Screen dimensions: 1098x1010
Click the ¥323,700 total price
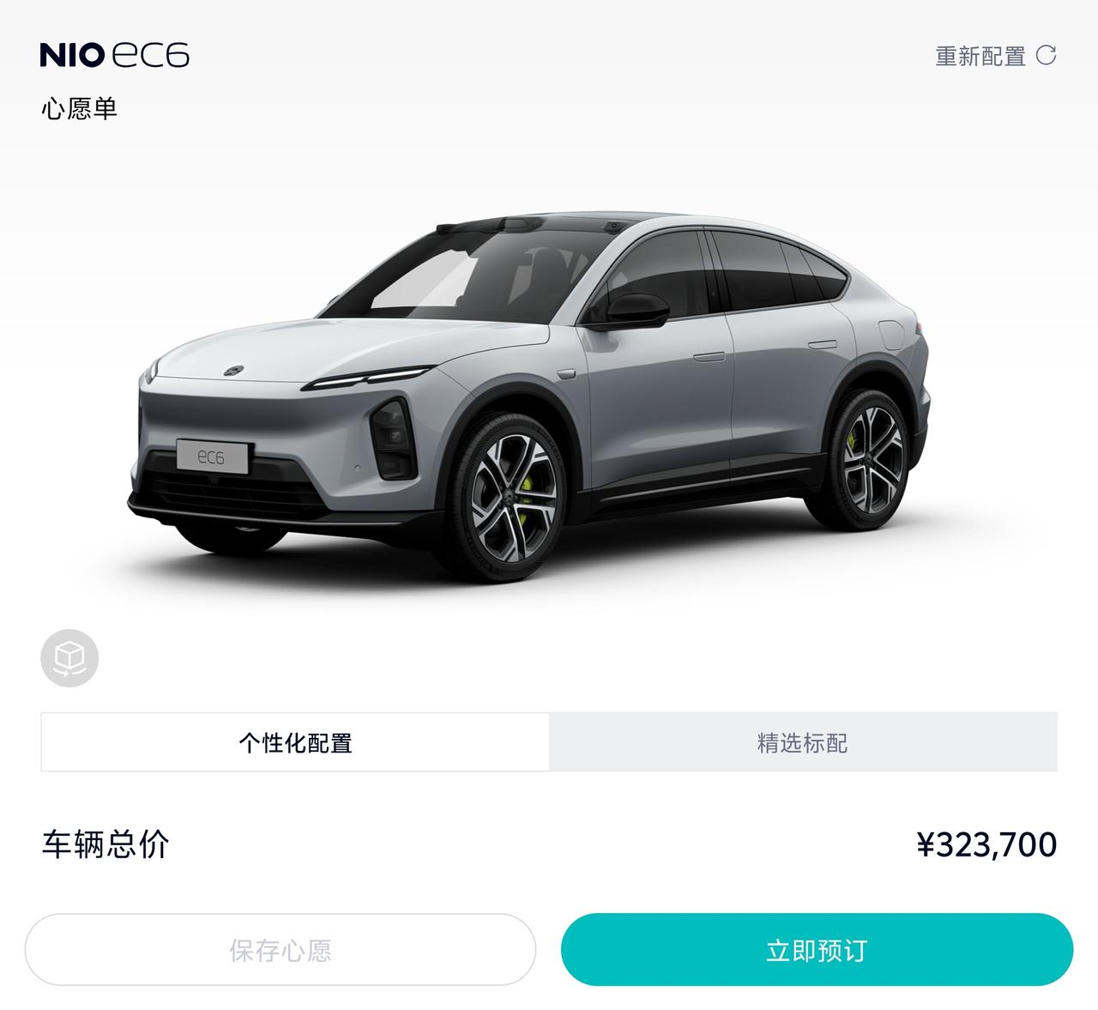coord(986,844)
